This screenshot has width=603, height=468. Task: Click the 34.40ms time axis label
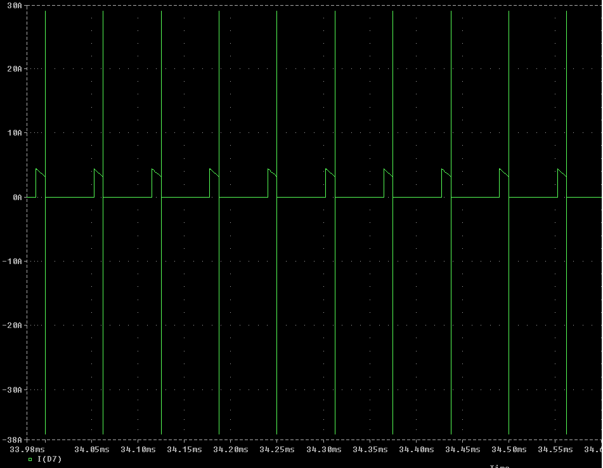[417, 449]
